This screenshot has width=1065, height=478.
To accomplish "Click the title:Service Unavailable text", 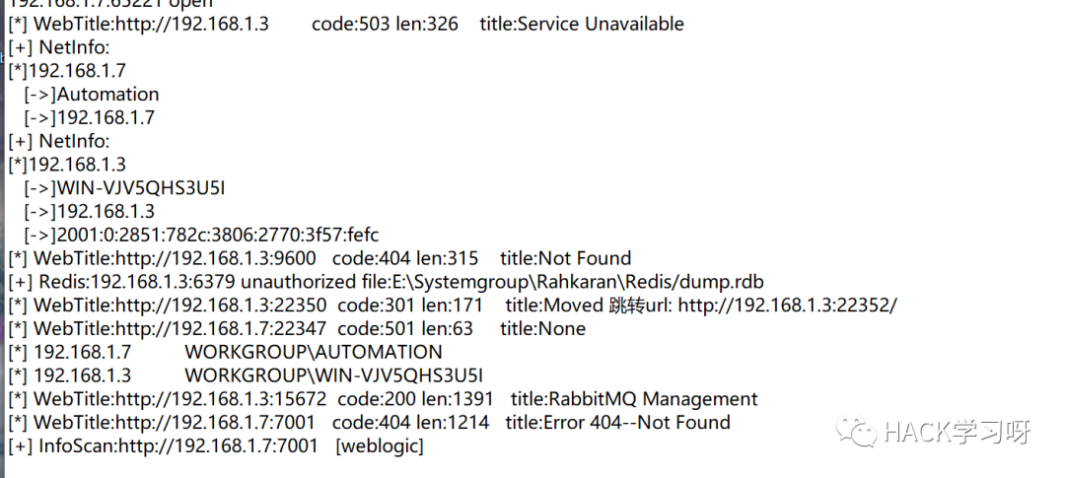I will (582, 24).
